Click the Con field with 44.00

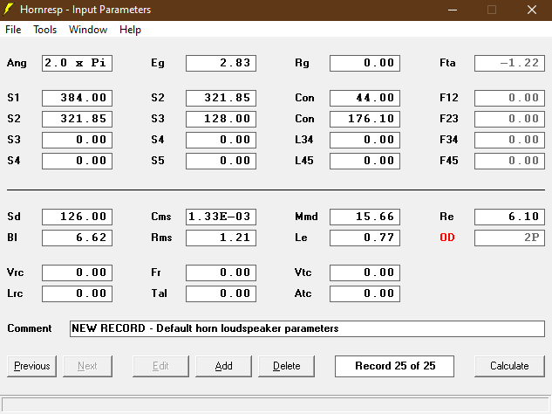pos(365,98)
